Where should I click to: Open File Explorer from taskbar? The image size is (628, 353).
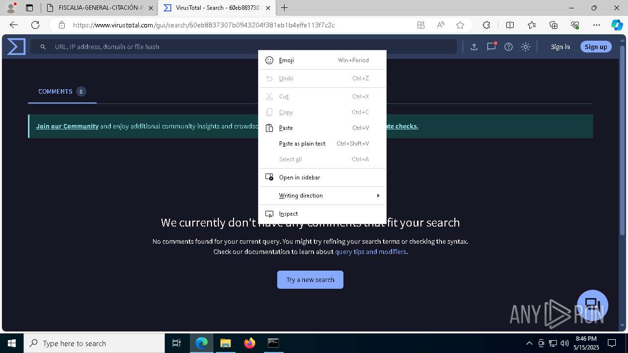tap(225, 343)
